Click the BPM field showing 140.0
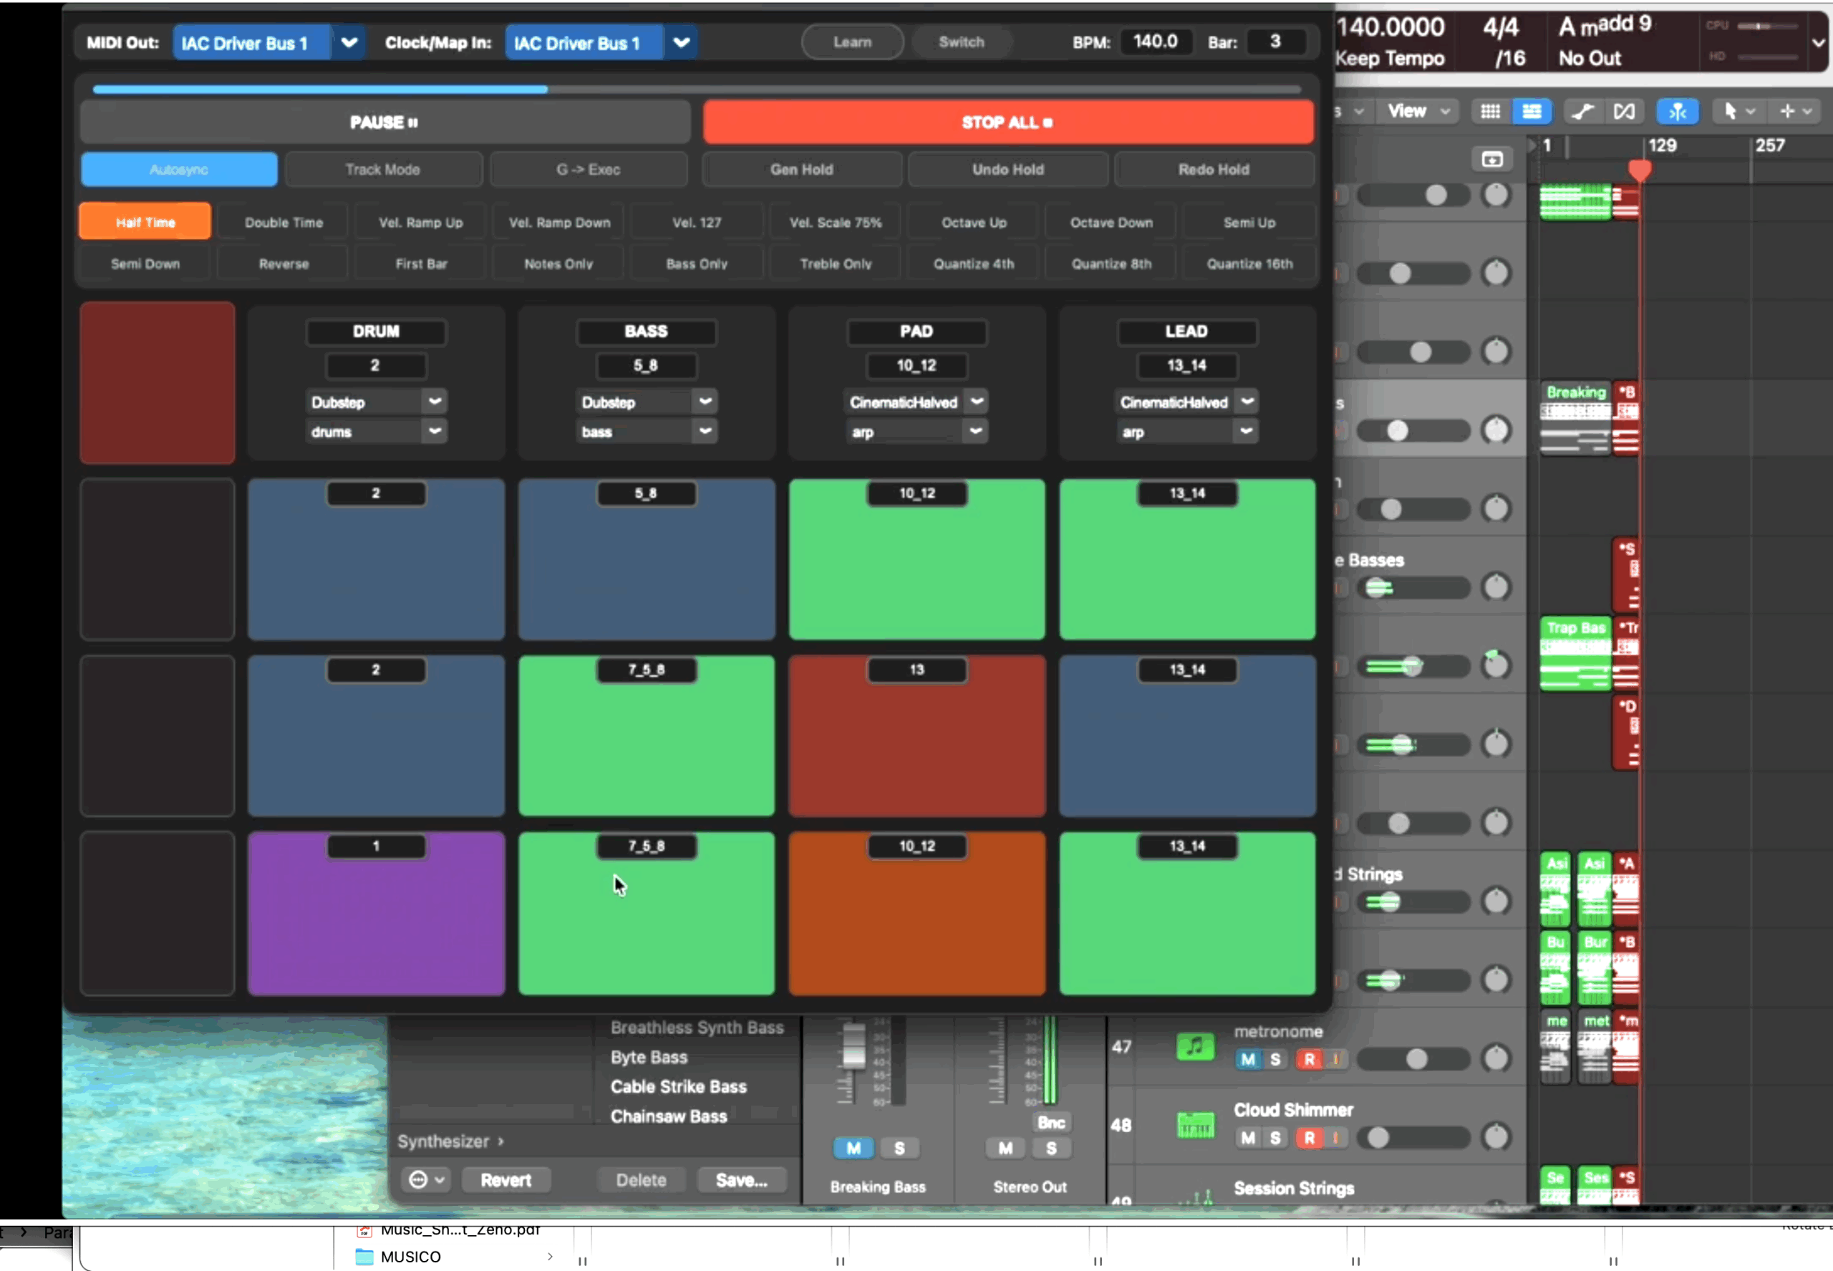 point(1156,42)
